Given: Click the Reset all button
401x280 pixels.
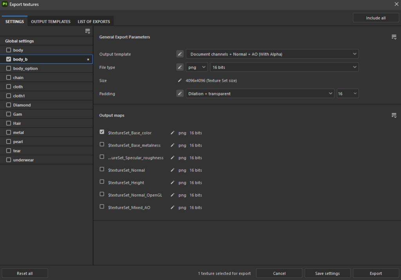Looking at the screenshot, I should [x=25, y=273].
